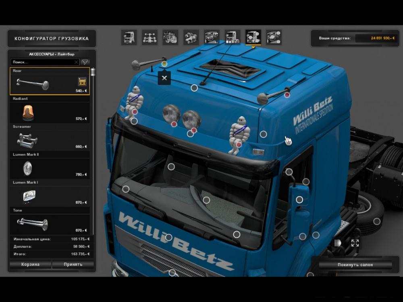Open the engine upgrades icon
Image resolution: width=403 pixels, height=302 pixels.
click(170, 37)
